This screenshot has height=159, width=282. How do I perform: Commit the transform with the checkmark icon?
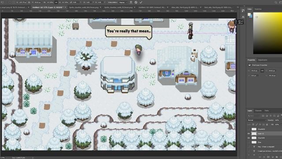(141, 2)
